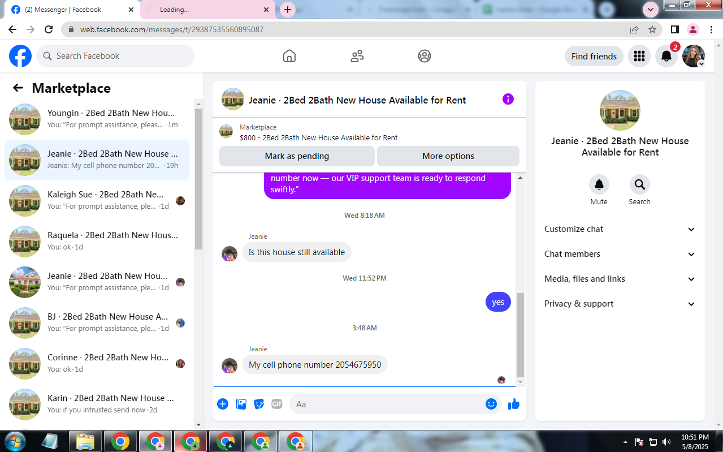Select the blue 'yes' message bubble
The height and width of the screenshot is (452, 723).
pyautogui.click(x=498, y=302)
